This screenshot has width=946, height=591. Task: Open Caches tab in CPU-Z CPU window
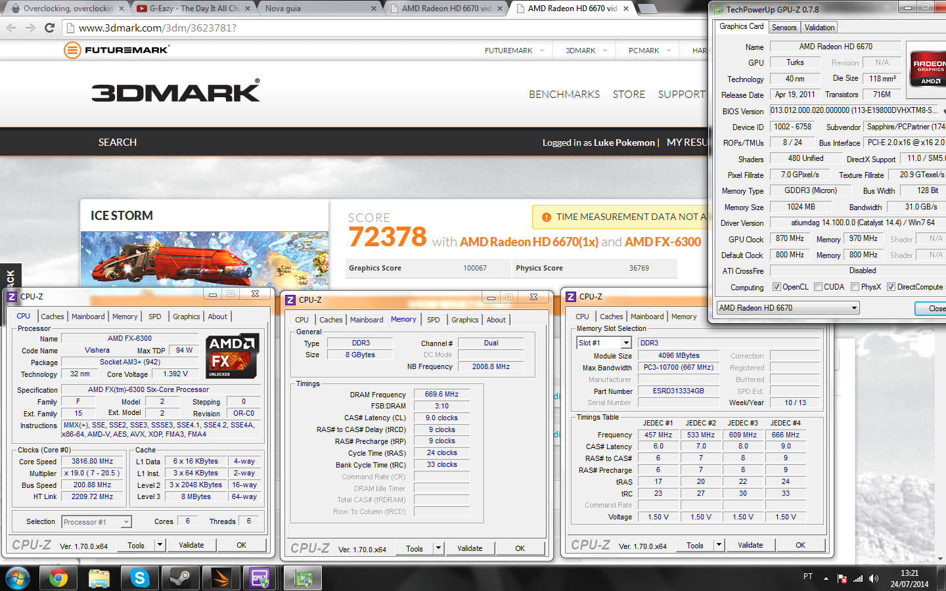(x=53, y=317)
